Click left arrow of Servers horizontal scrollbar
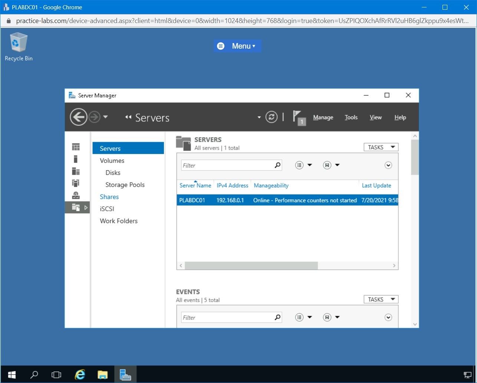The width and height of the screenshot is (477, 383). click(181, 265)
